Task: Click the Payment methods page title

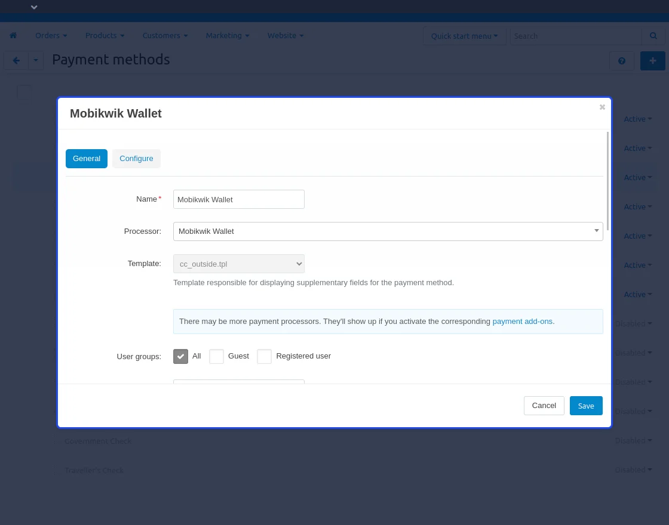Action: point(111,60)
